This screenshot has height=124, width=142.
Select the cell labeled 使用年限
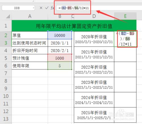(30, 66)
